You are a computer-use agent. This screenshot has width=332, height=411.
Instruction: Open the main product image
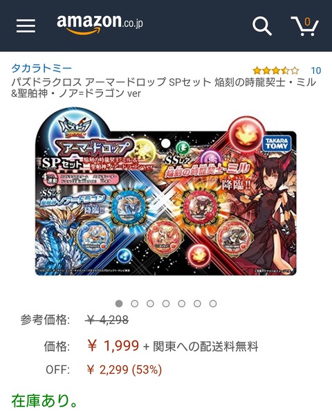click(166, 192)
